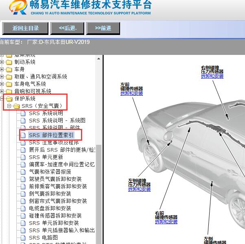Screen dimensions: 245x244
Task: Click page icon beside 侧气囊拆卸和安装
Action: [x=23, y=194]
